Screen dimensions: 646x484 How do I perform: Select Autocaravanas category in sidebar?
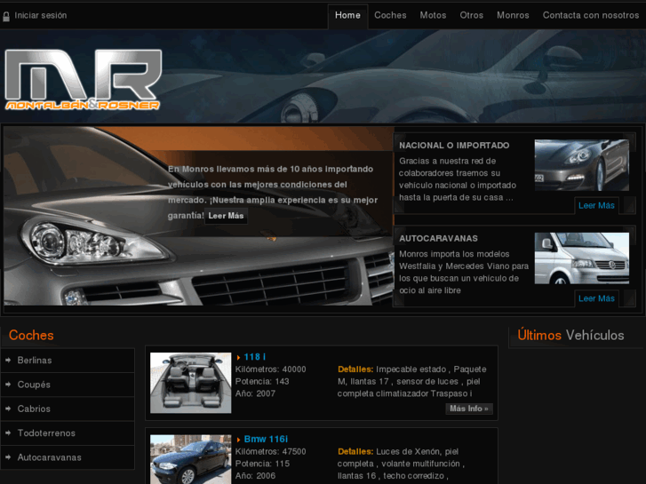[x=68, y=457]
